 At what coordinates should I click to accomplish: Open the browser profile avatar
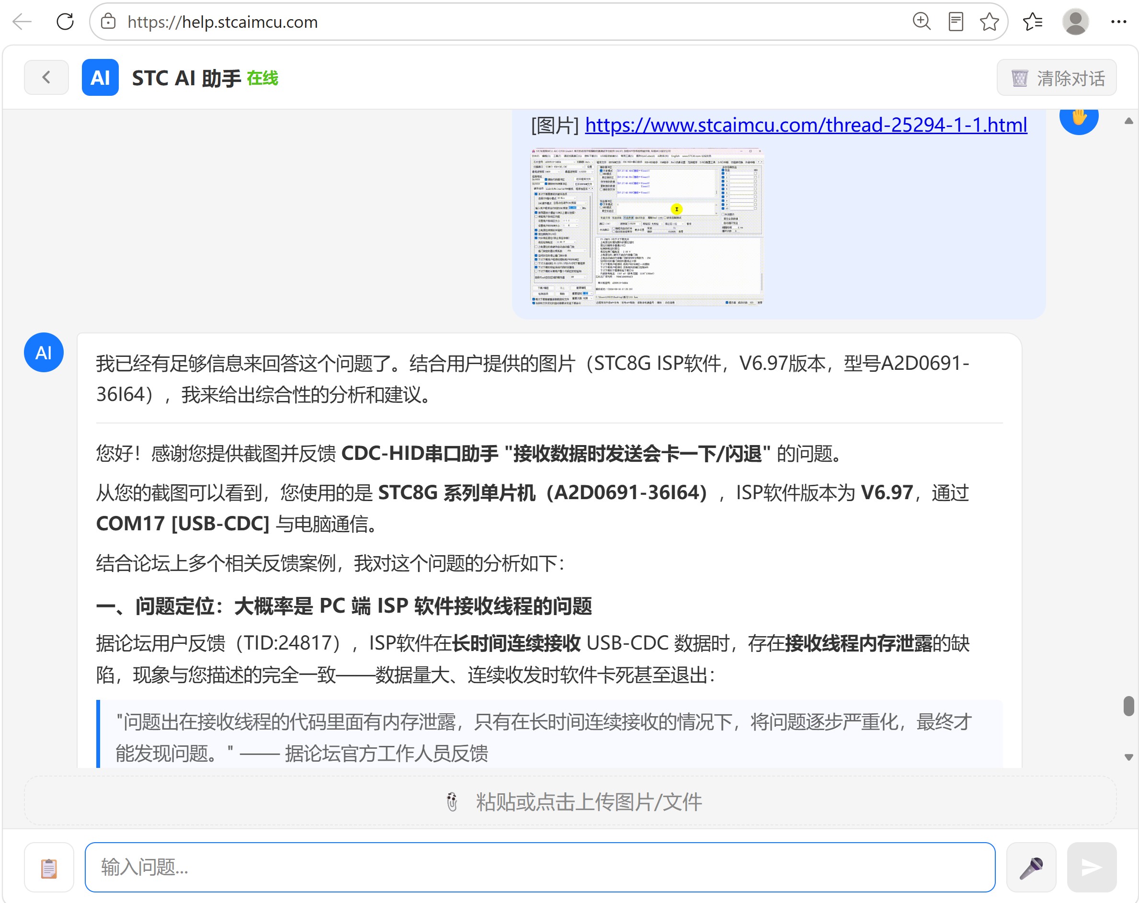pyautogui.click(x=1076, y=22)
